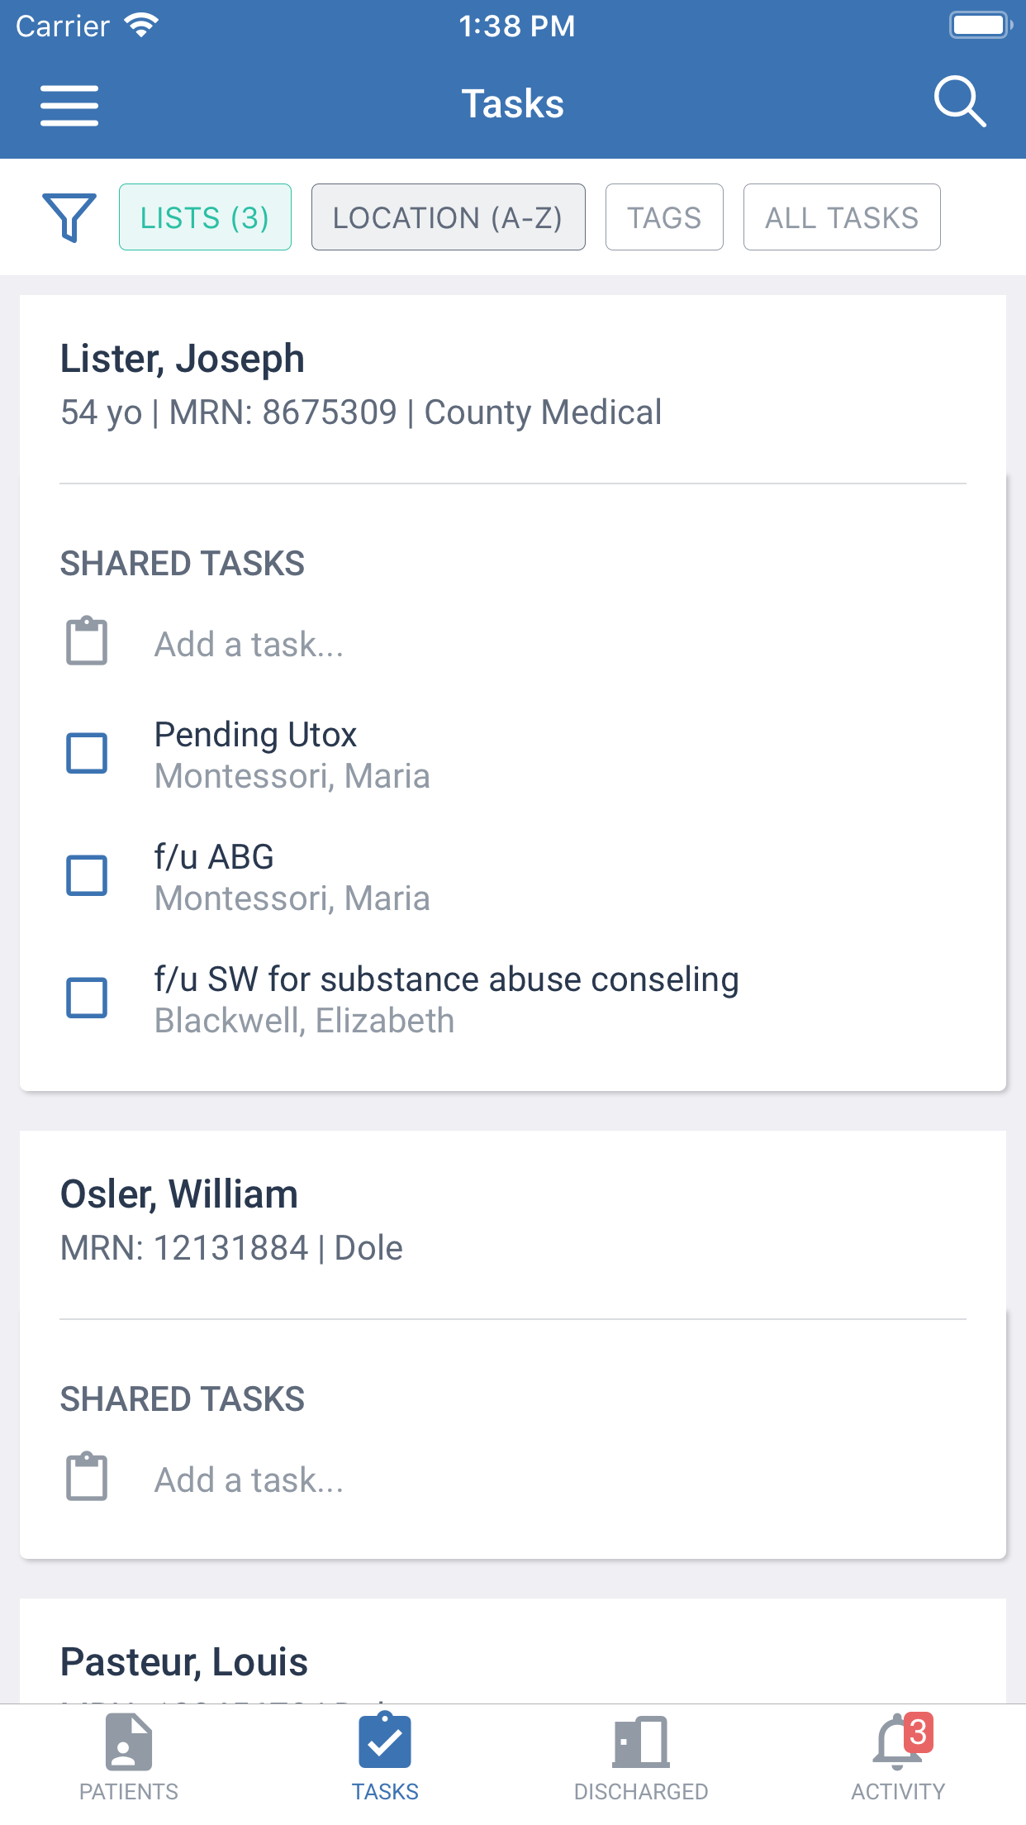
Task: Apply the LOCATION (A-Z) sort filter
Action: point(448,217)
